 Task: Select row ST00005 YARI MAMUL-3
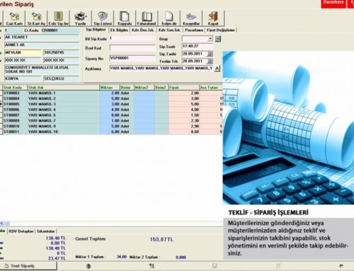click(112, 104)
